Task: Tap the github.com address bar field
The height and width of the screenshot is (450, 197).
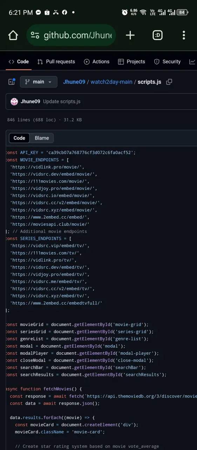Action: pyautogui.click(x=71, y=35)
